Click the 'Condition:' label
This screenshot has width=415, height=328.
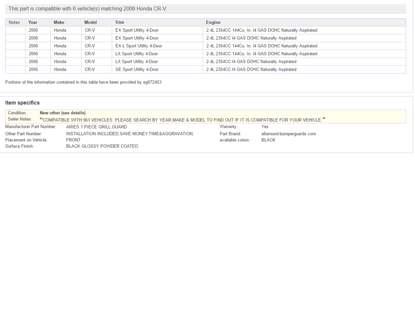(17, 113)
